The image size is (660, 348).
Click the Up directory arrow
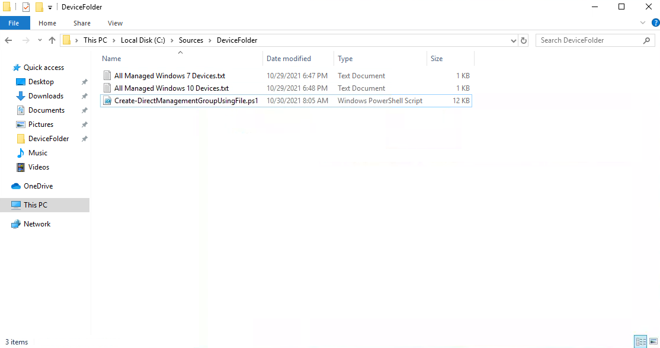click(52, 40)
